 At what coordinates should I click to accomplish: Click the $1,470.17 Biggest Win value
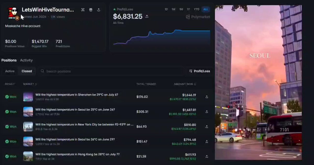coord(40,41)
